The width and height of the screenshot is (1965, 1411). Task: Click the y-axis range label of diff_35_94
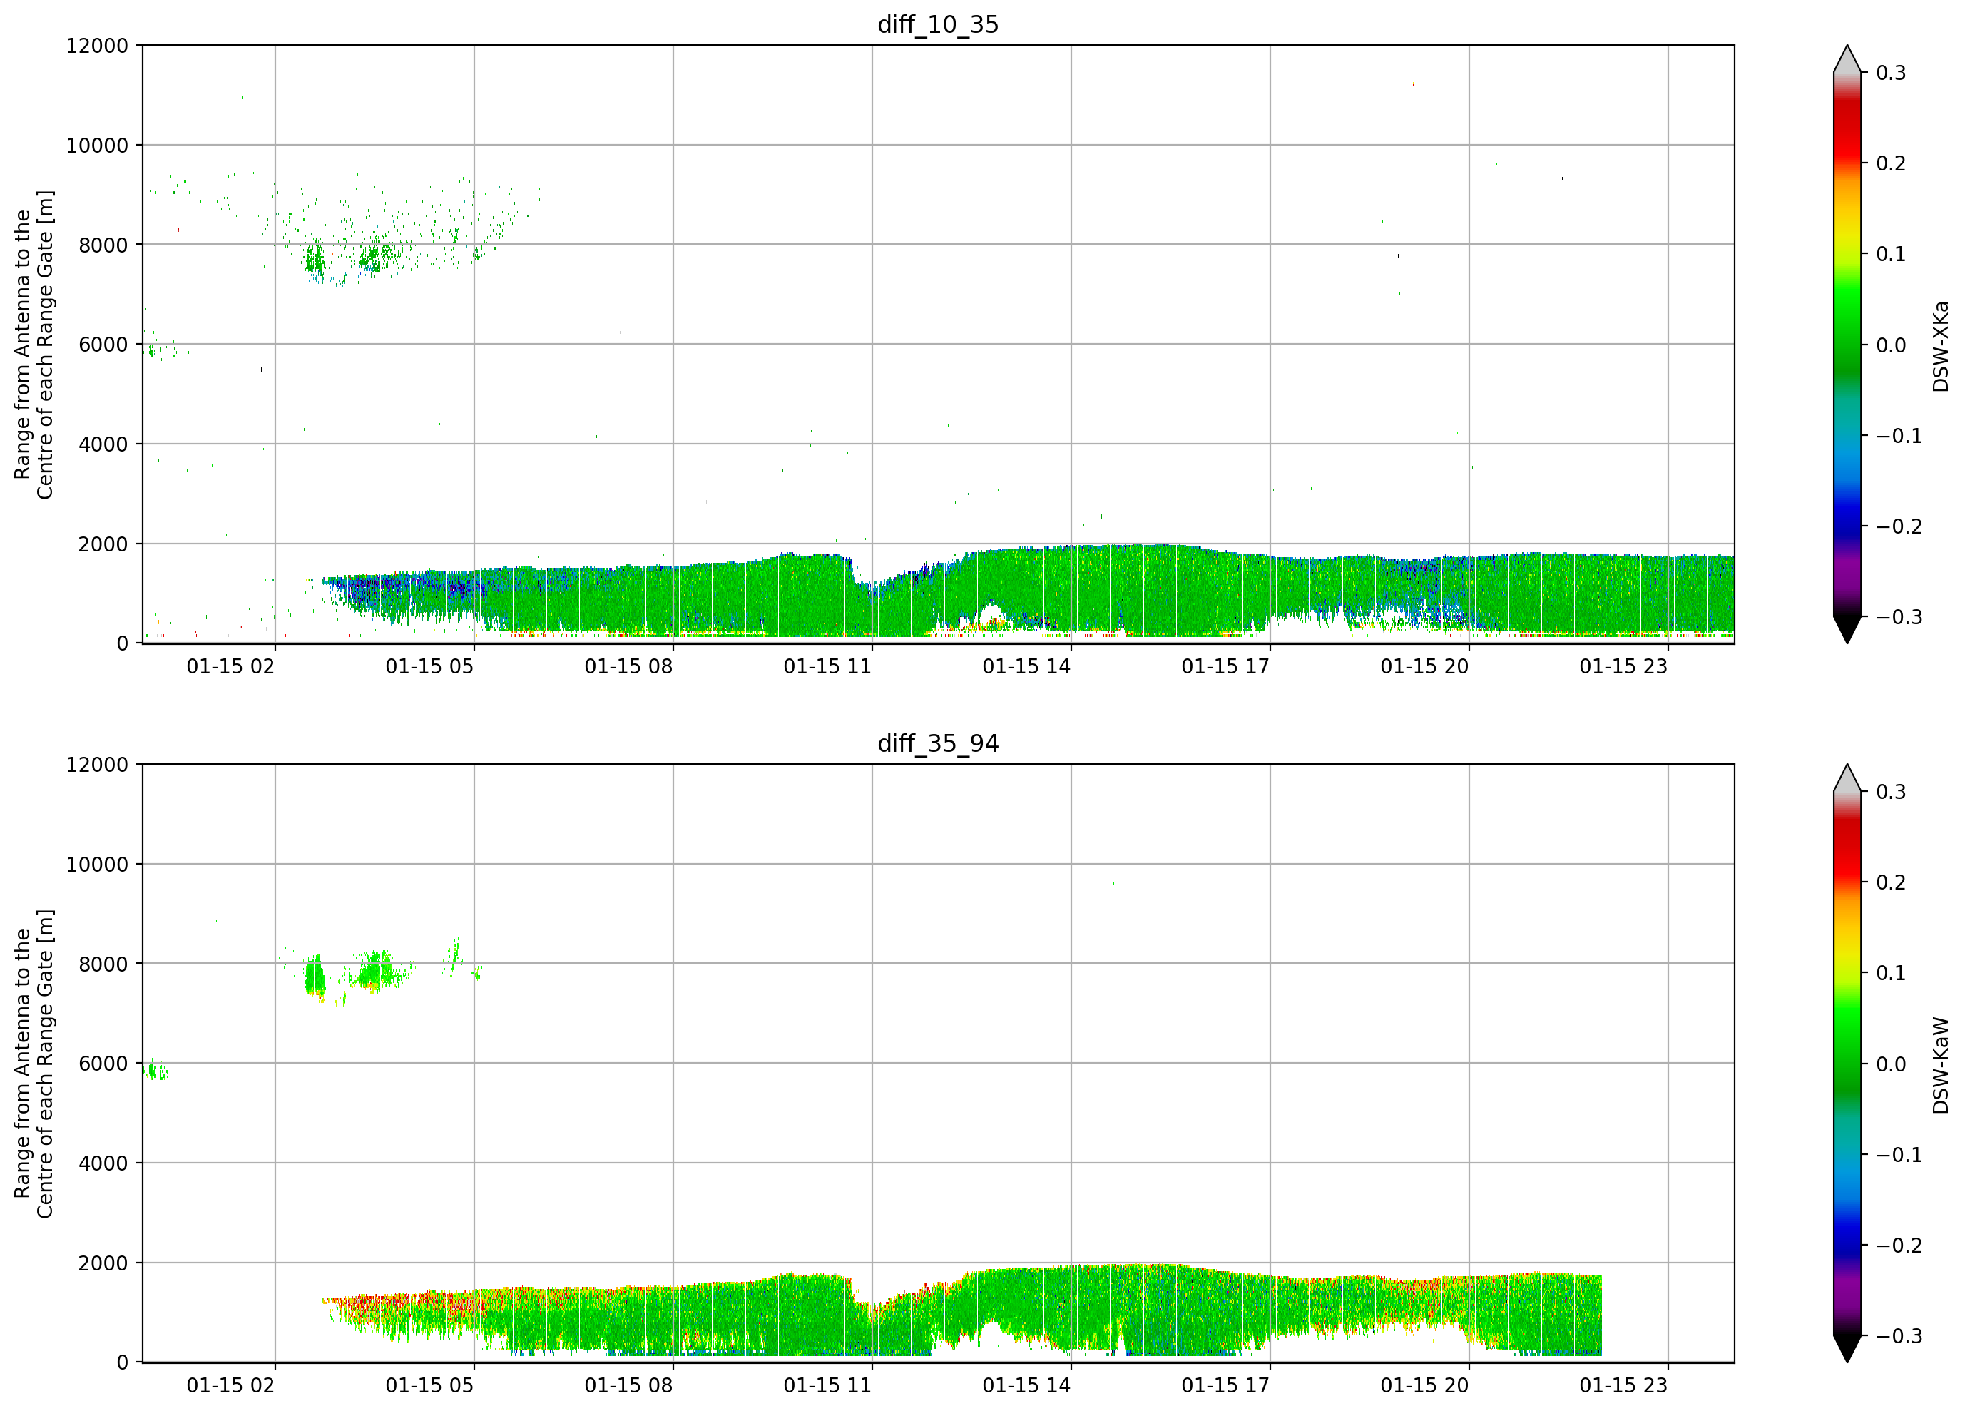(34, 1064)
